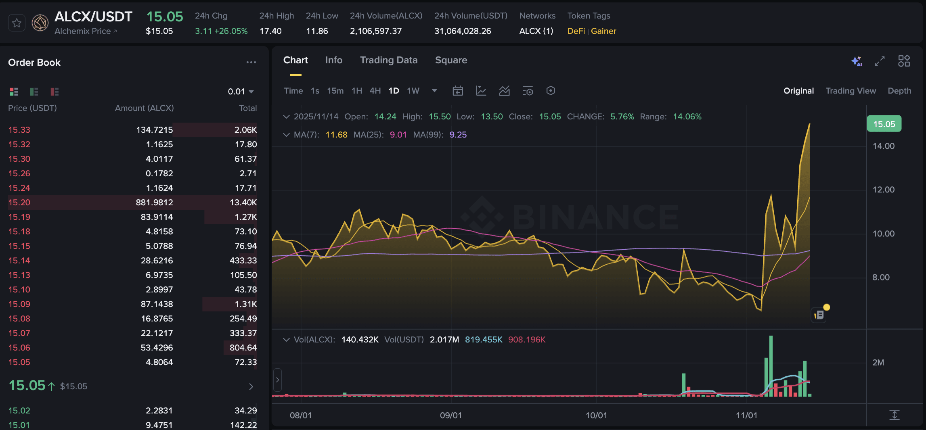Switch to the Trading Data tab
Screen dimensions: 926x430
[388, 60]
